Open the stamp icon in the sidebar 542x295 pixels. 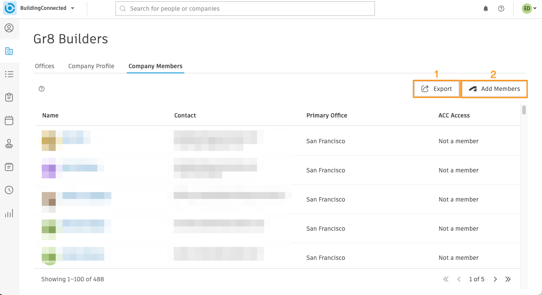pos(9,144)
